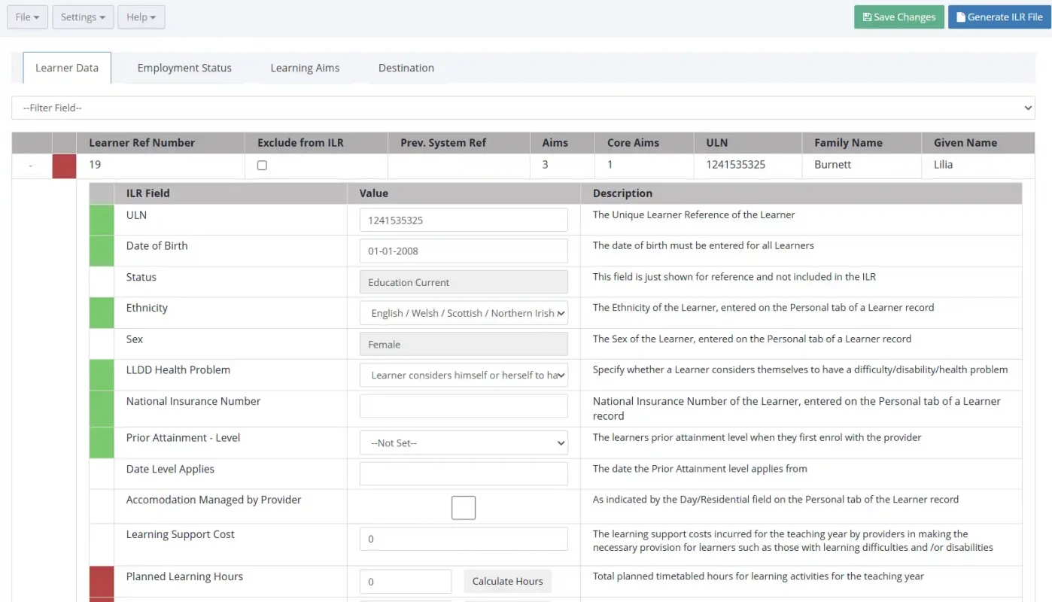
Task: Click the green swatch beside Prior Attainment - Level
Action: (102, 443)
